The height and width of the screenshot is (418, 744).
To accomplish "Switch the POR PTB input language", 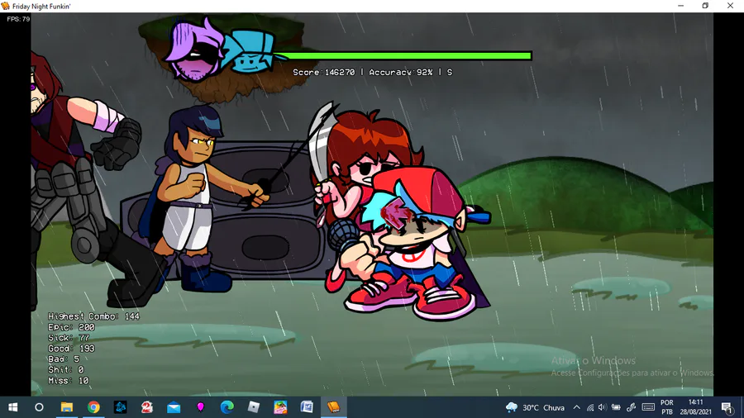I will click(x=666, y=407).
